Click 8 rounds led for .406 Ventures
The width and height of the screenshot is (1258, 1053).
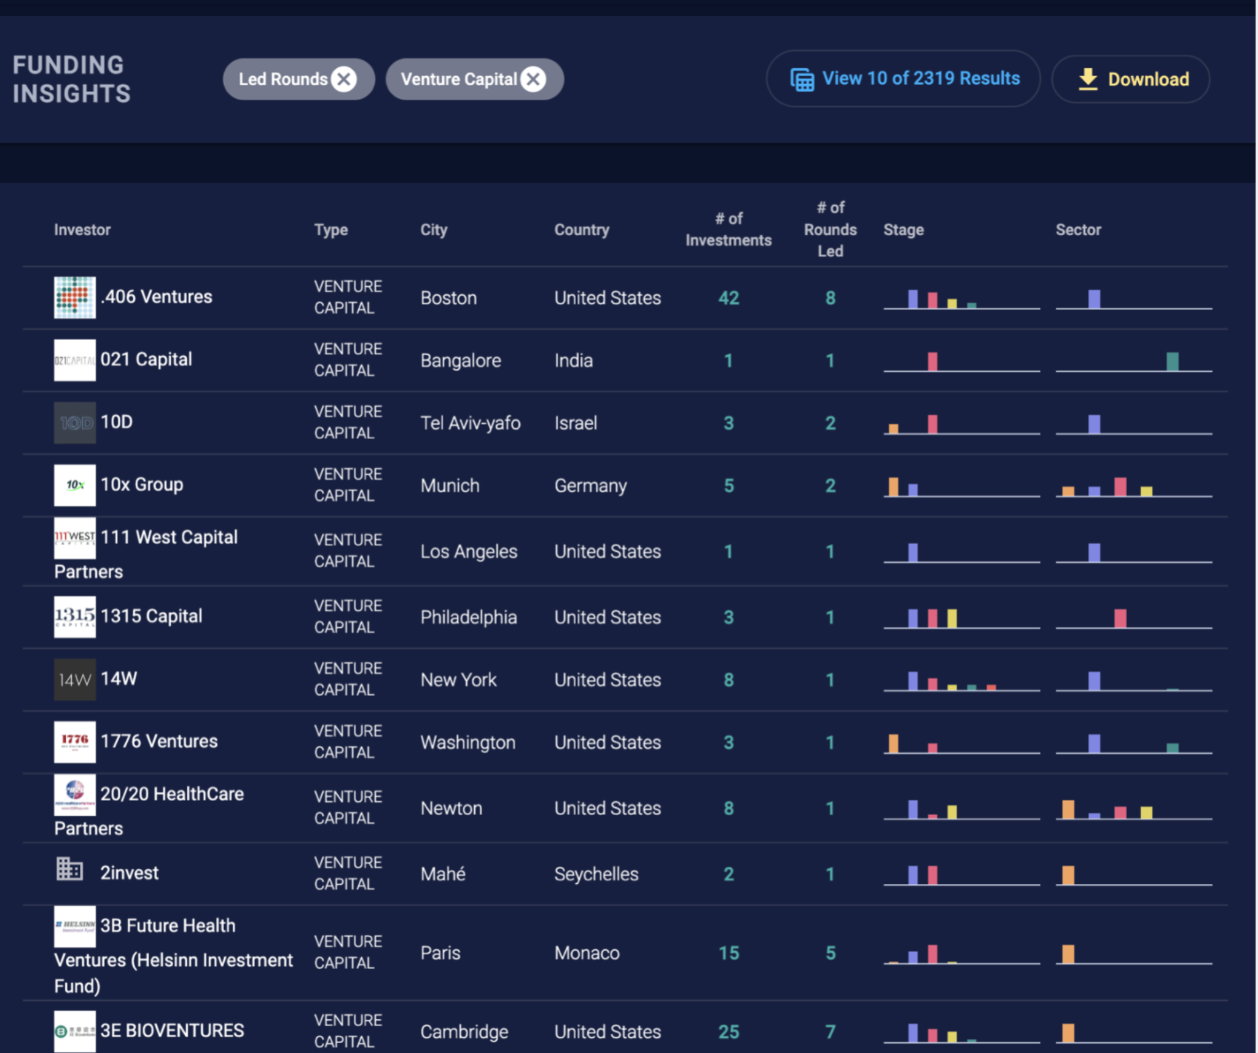830,298
